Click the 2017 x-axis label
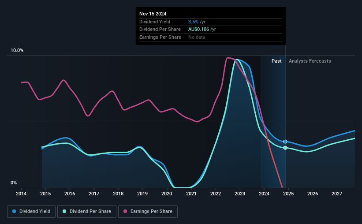This screenshot has height=224, width=362. tap(94, 194)
